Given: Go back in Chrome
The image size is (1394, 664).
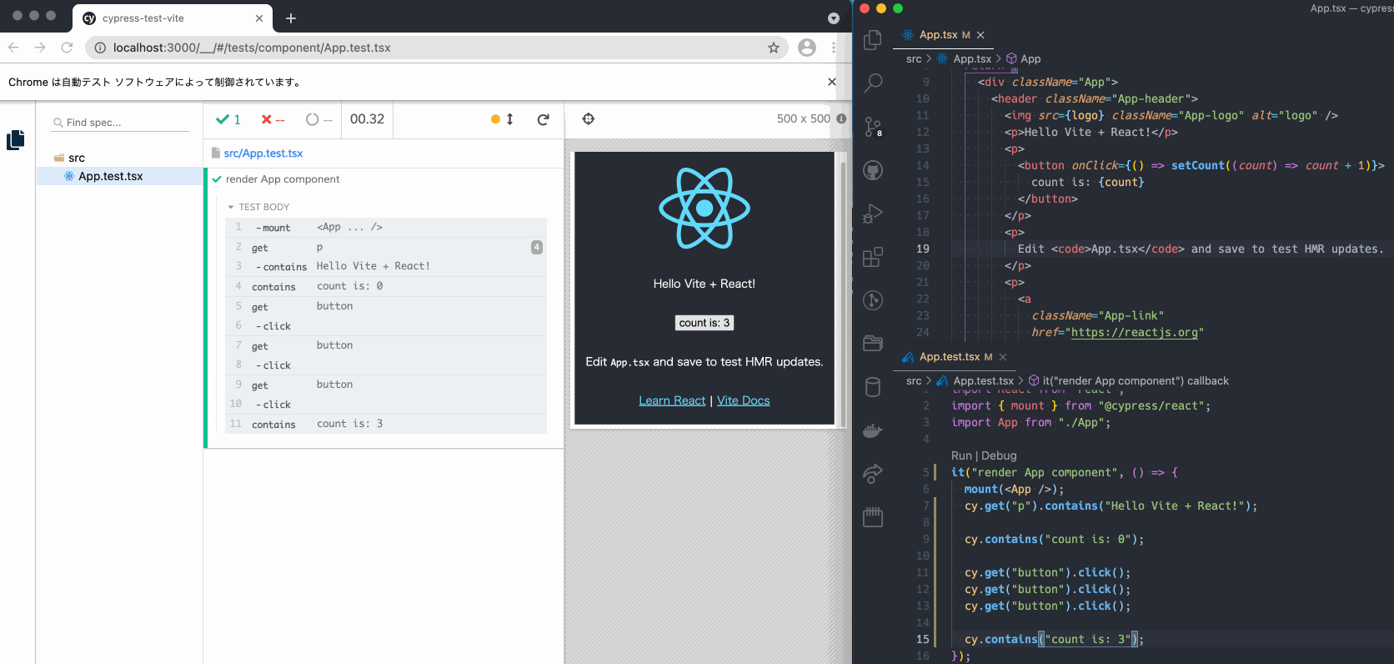Looking at the screenshot, I should [x=13, y=48].
